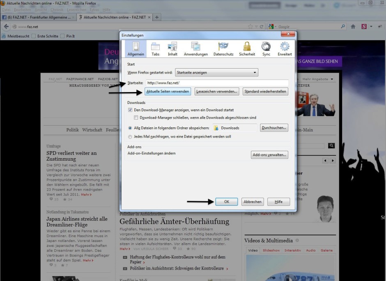
Task: Open the Sync settings panel
Action: coord(266,49)
